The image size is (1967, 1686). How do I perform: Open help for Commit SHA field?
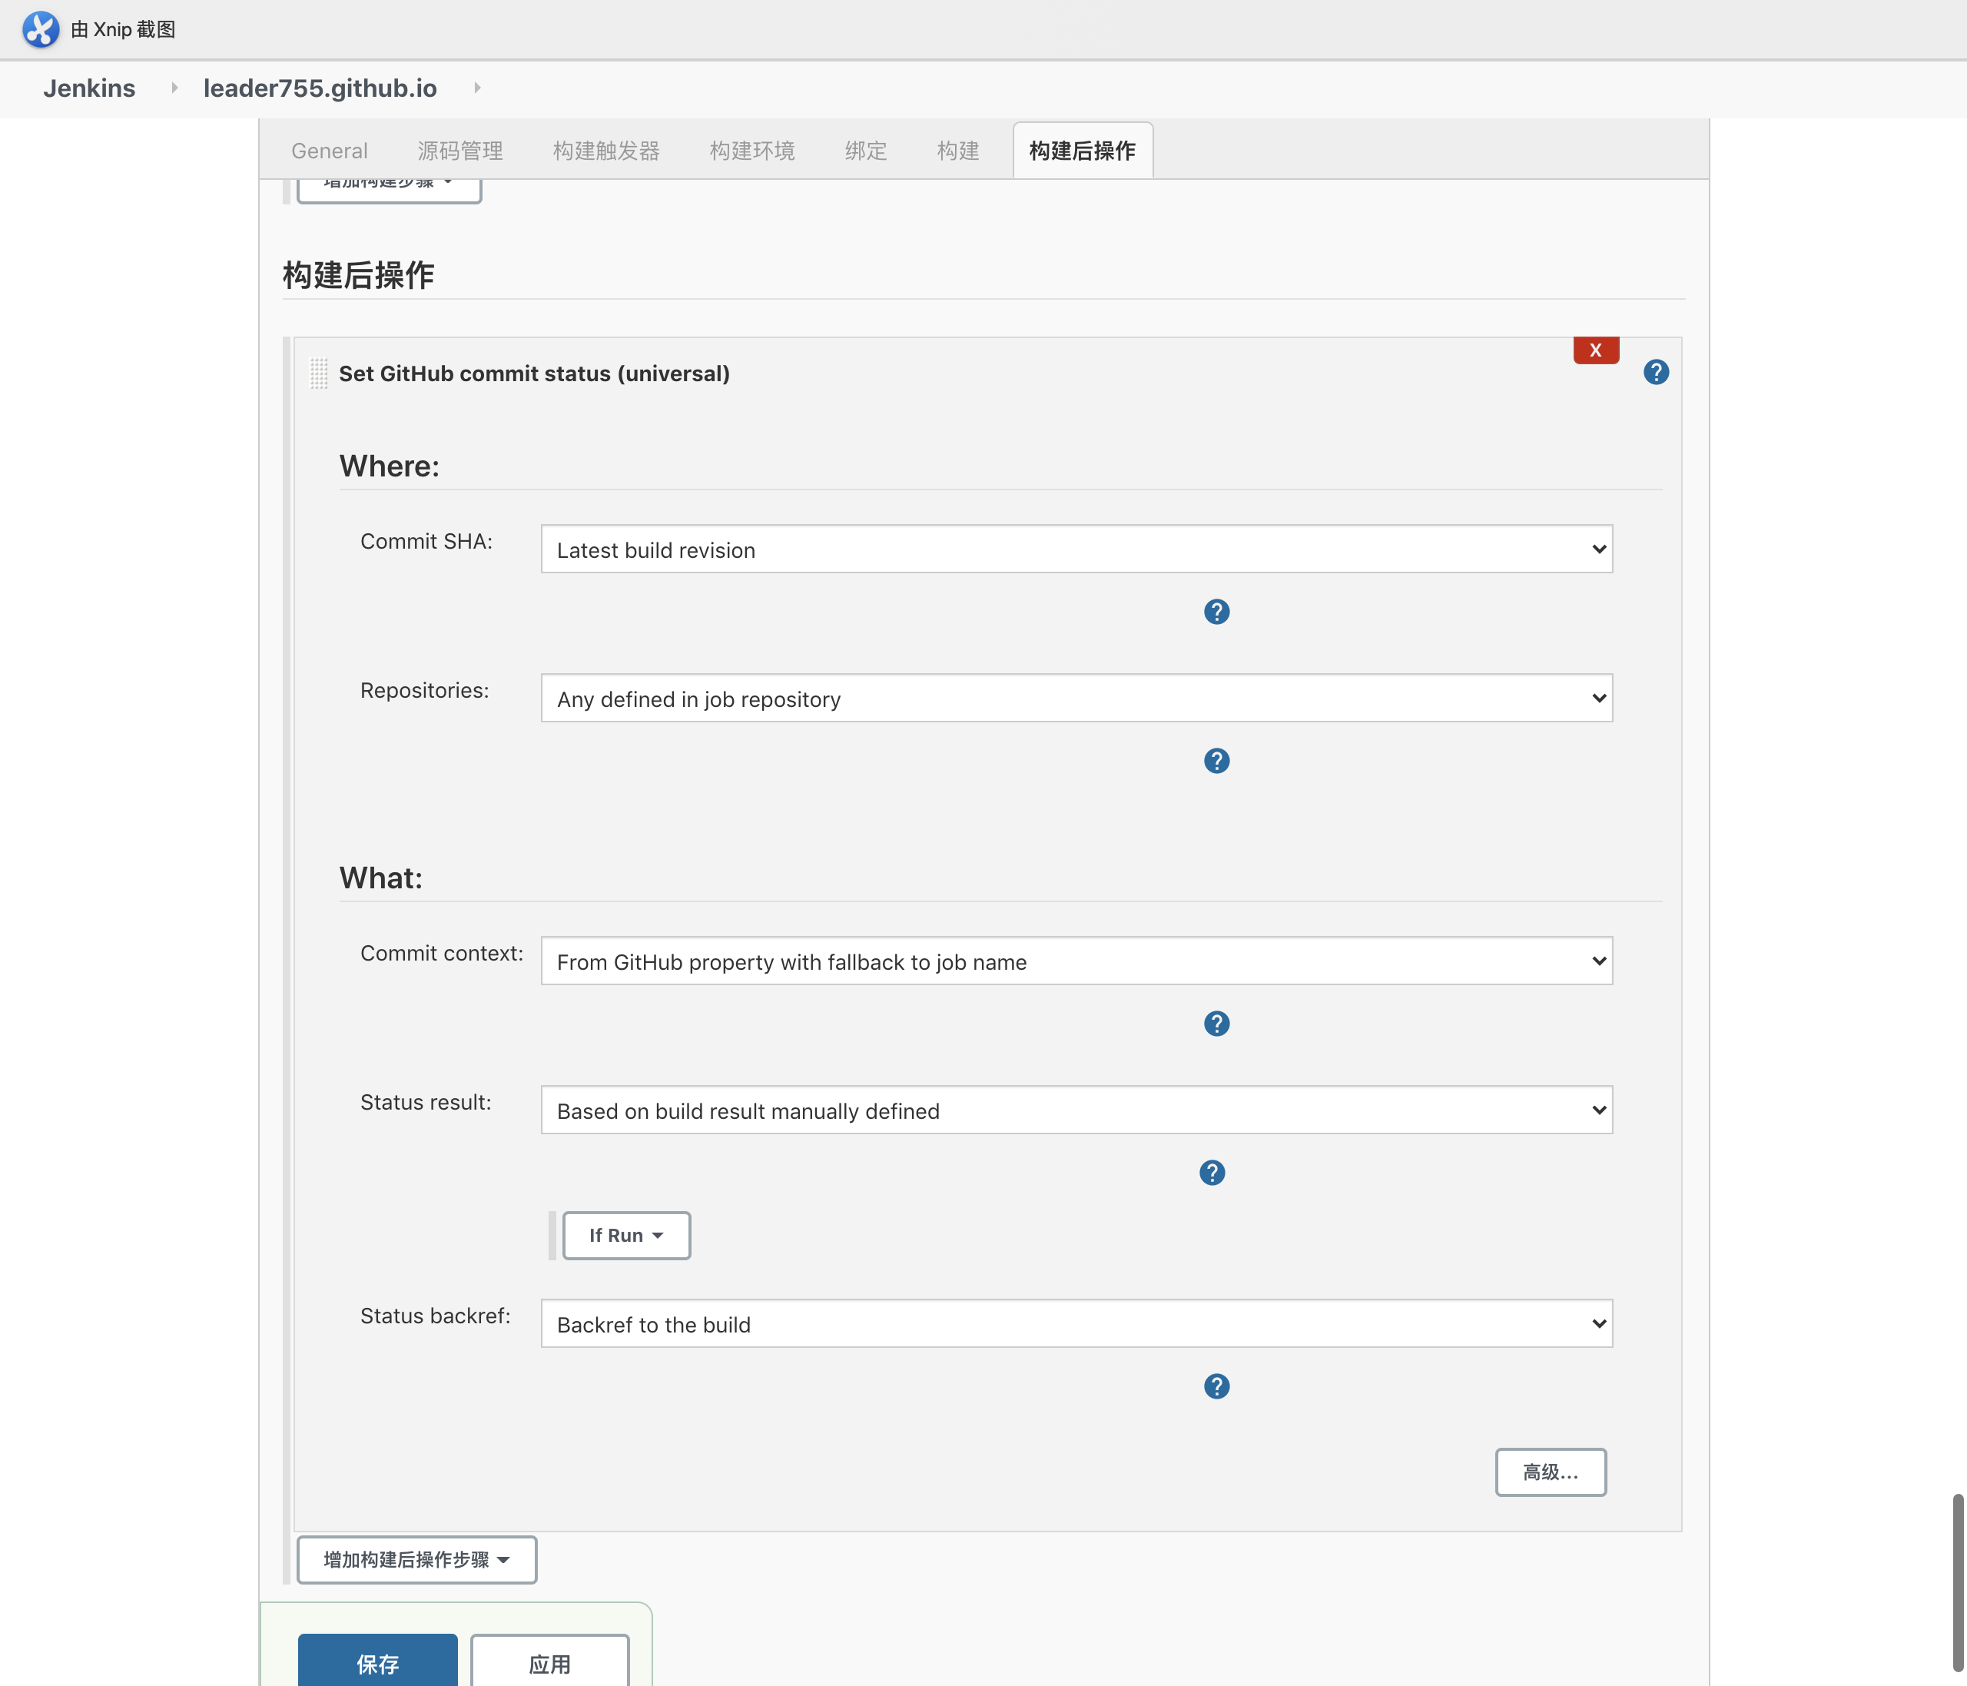[1216, 612]
